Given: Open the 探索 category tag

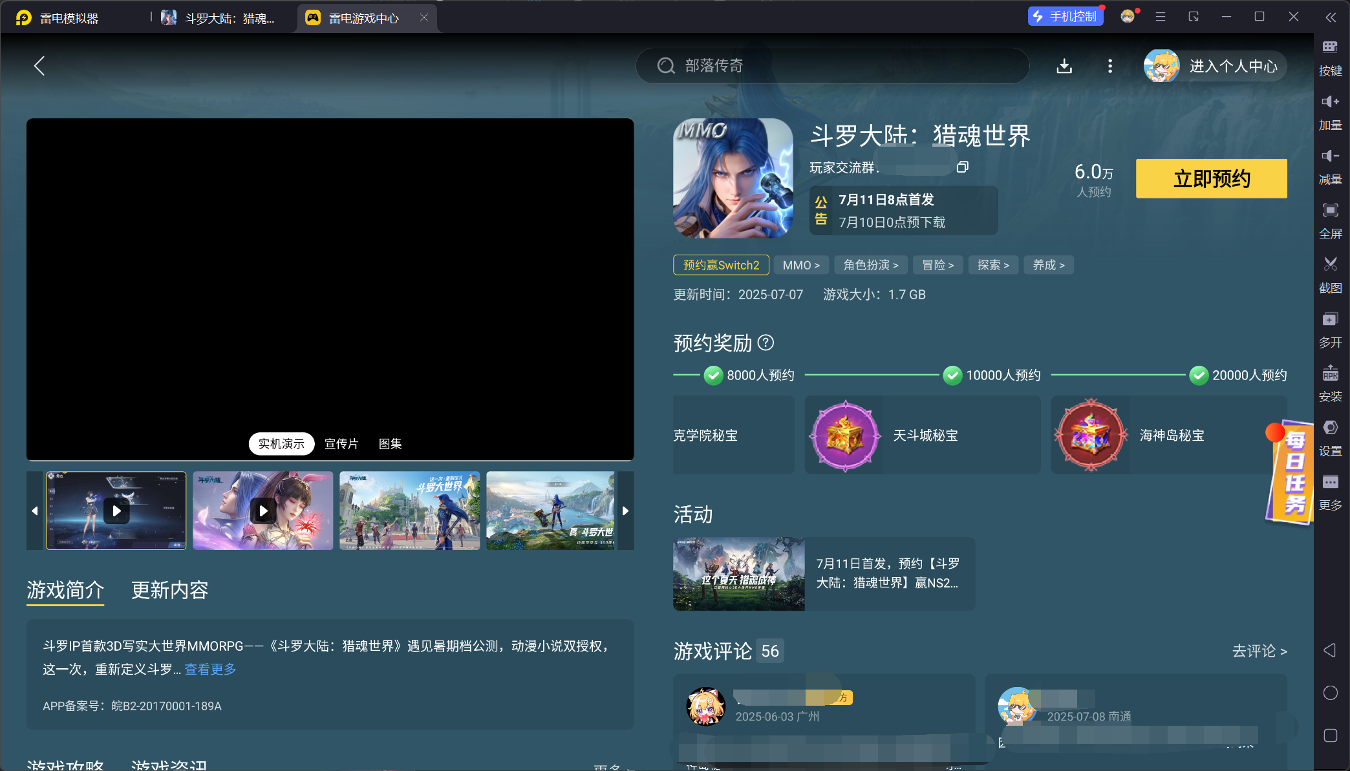Looking at the screenshot, I should click(x=994, y=265).
